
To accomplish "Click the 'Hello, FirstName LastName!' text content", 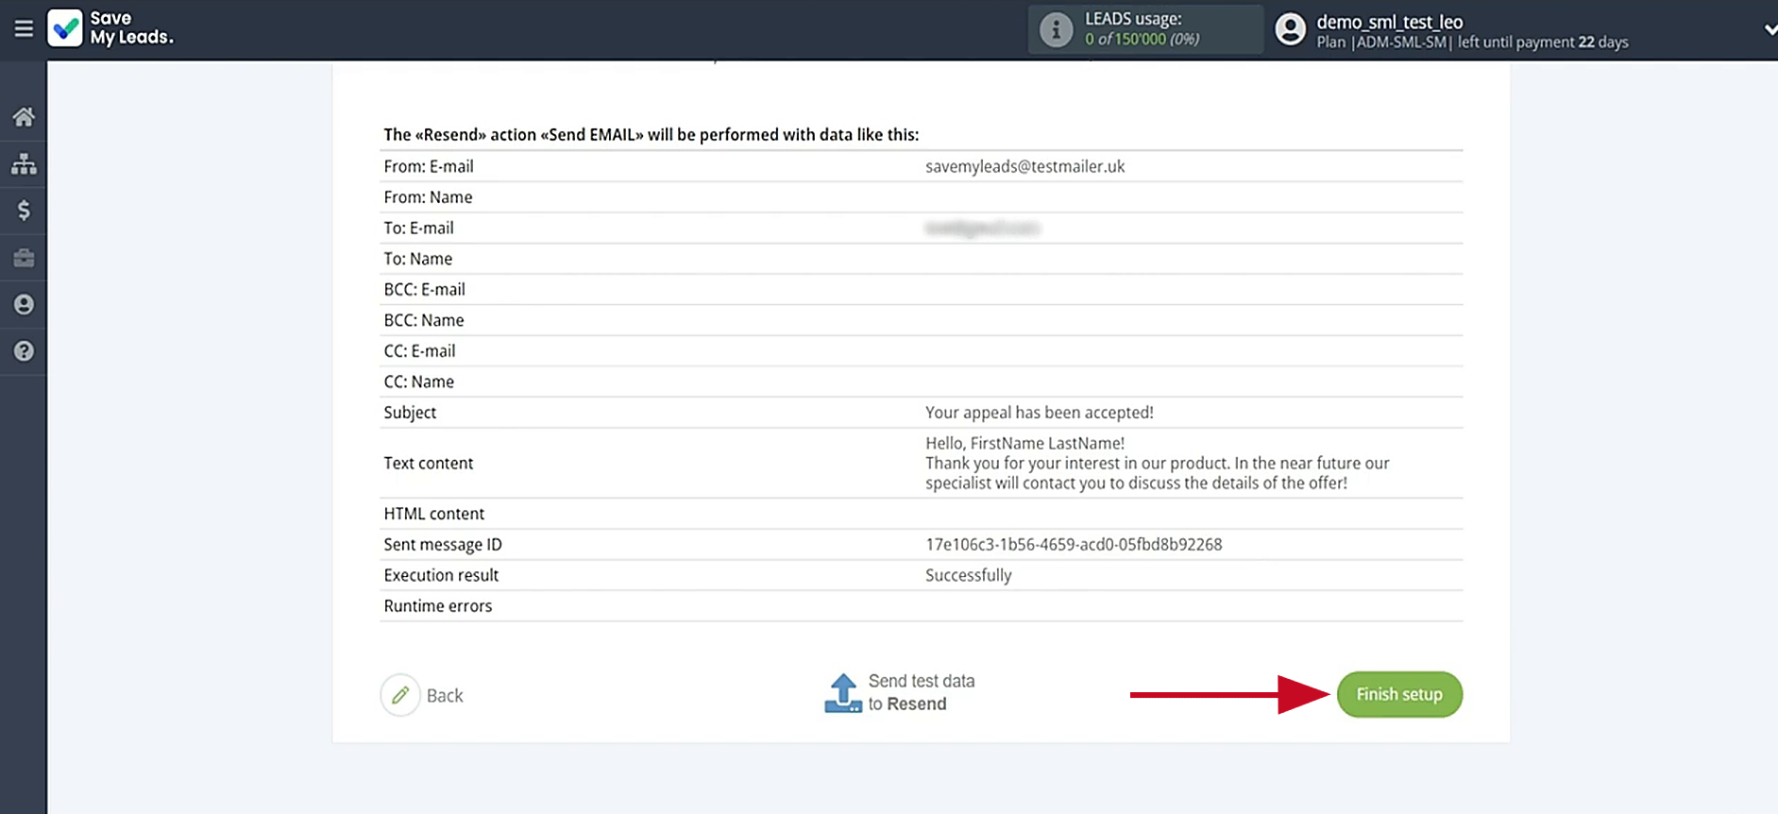I will 1025,443.
